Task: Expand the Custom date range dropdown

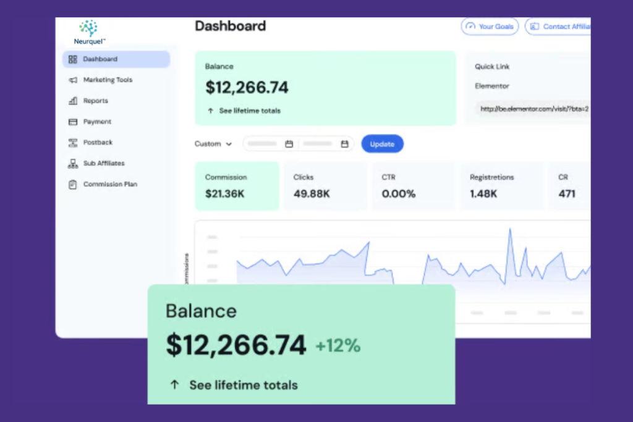Action: coord(213,144)
